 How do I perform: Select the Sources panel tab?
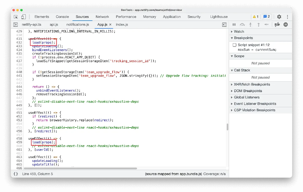[x=82, y=17]
